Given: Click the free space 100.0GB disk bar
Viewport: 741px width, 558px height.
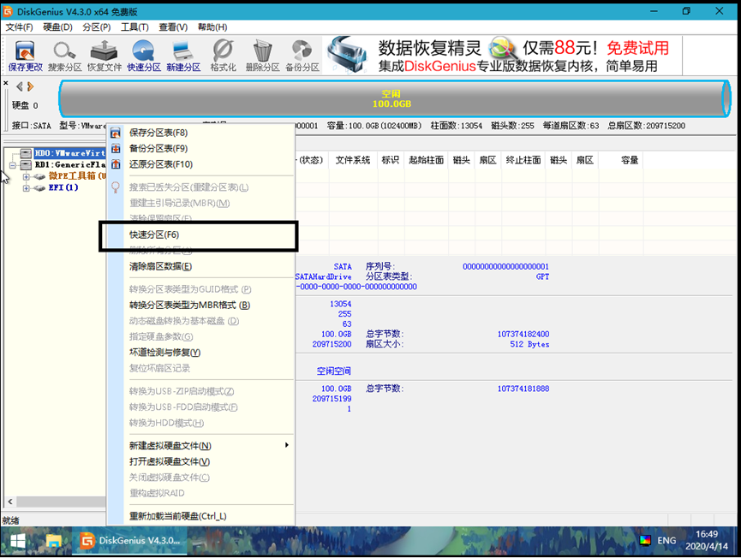Looking at the screenshot, I should click(x=395, y=98).
